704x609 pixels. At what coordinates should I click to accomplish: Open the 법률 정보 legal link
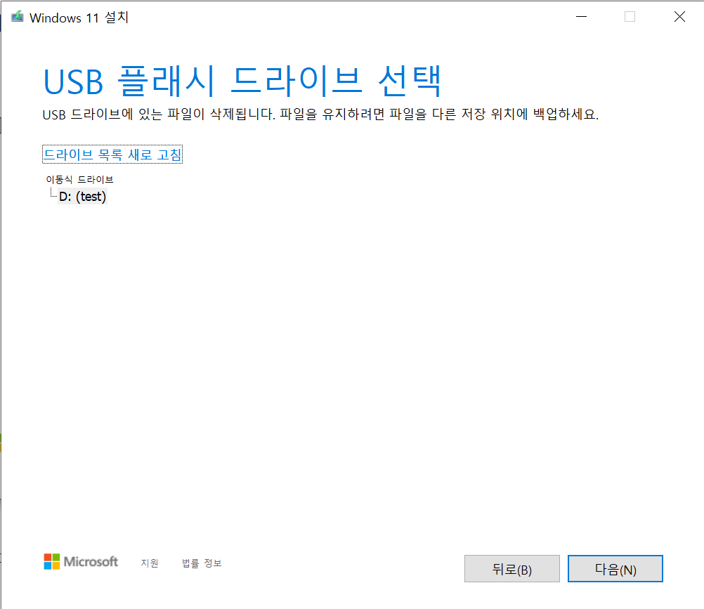click(x=202, y=563)
